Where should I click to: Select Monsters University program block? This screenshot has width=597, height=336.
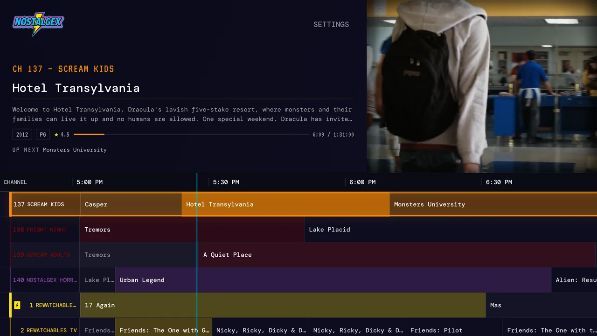[x=493, y=204]
